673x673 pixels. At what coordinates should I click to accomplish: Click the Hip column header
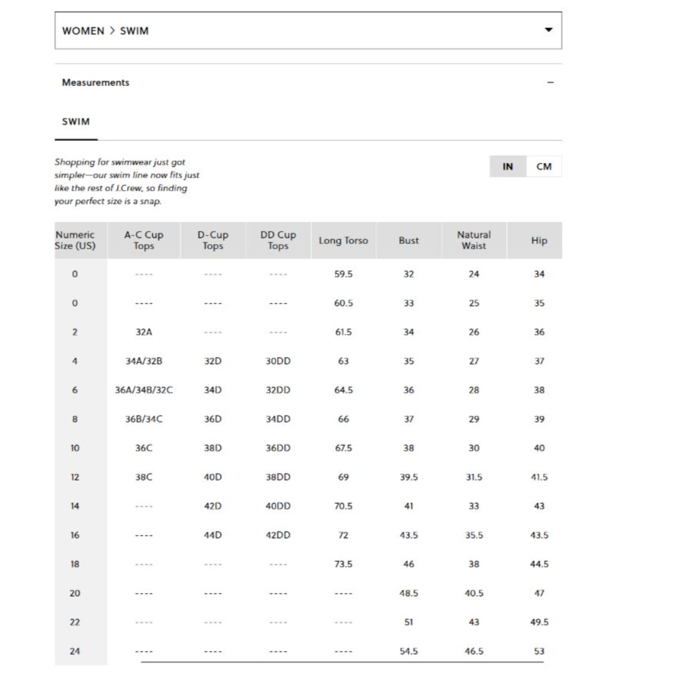[539, 241]
